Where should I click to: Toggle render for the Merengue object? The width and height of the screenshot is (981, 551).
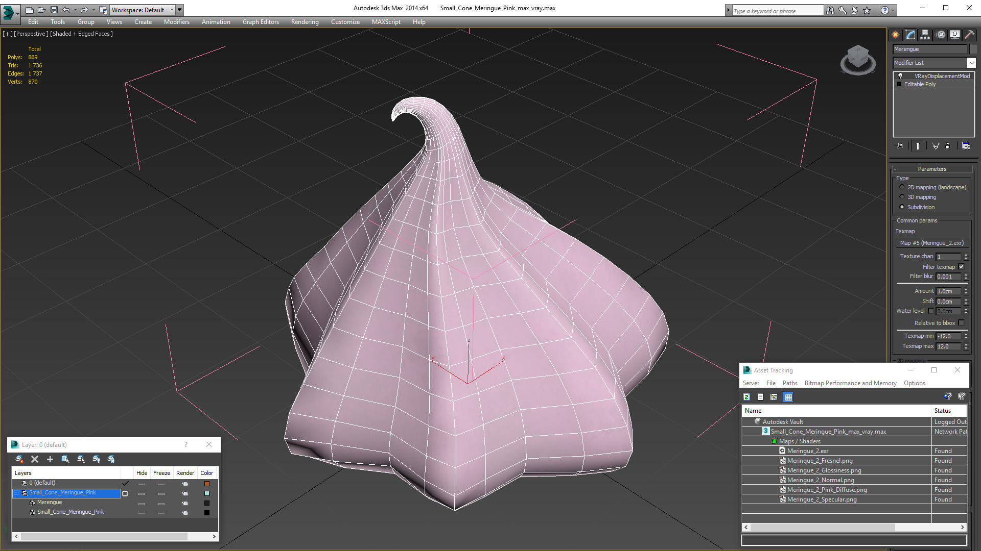185,503
